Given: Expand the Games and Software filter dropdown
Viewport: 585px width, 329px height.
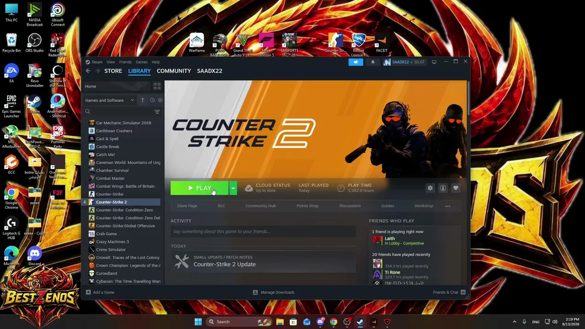Looking at the screenshot, I should click(109, 100).
